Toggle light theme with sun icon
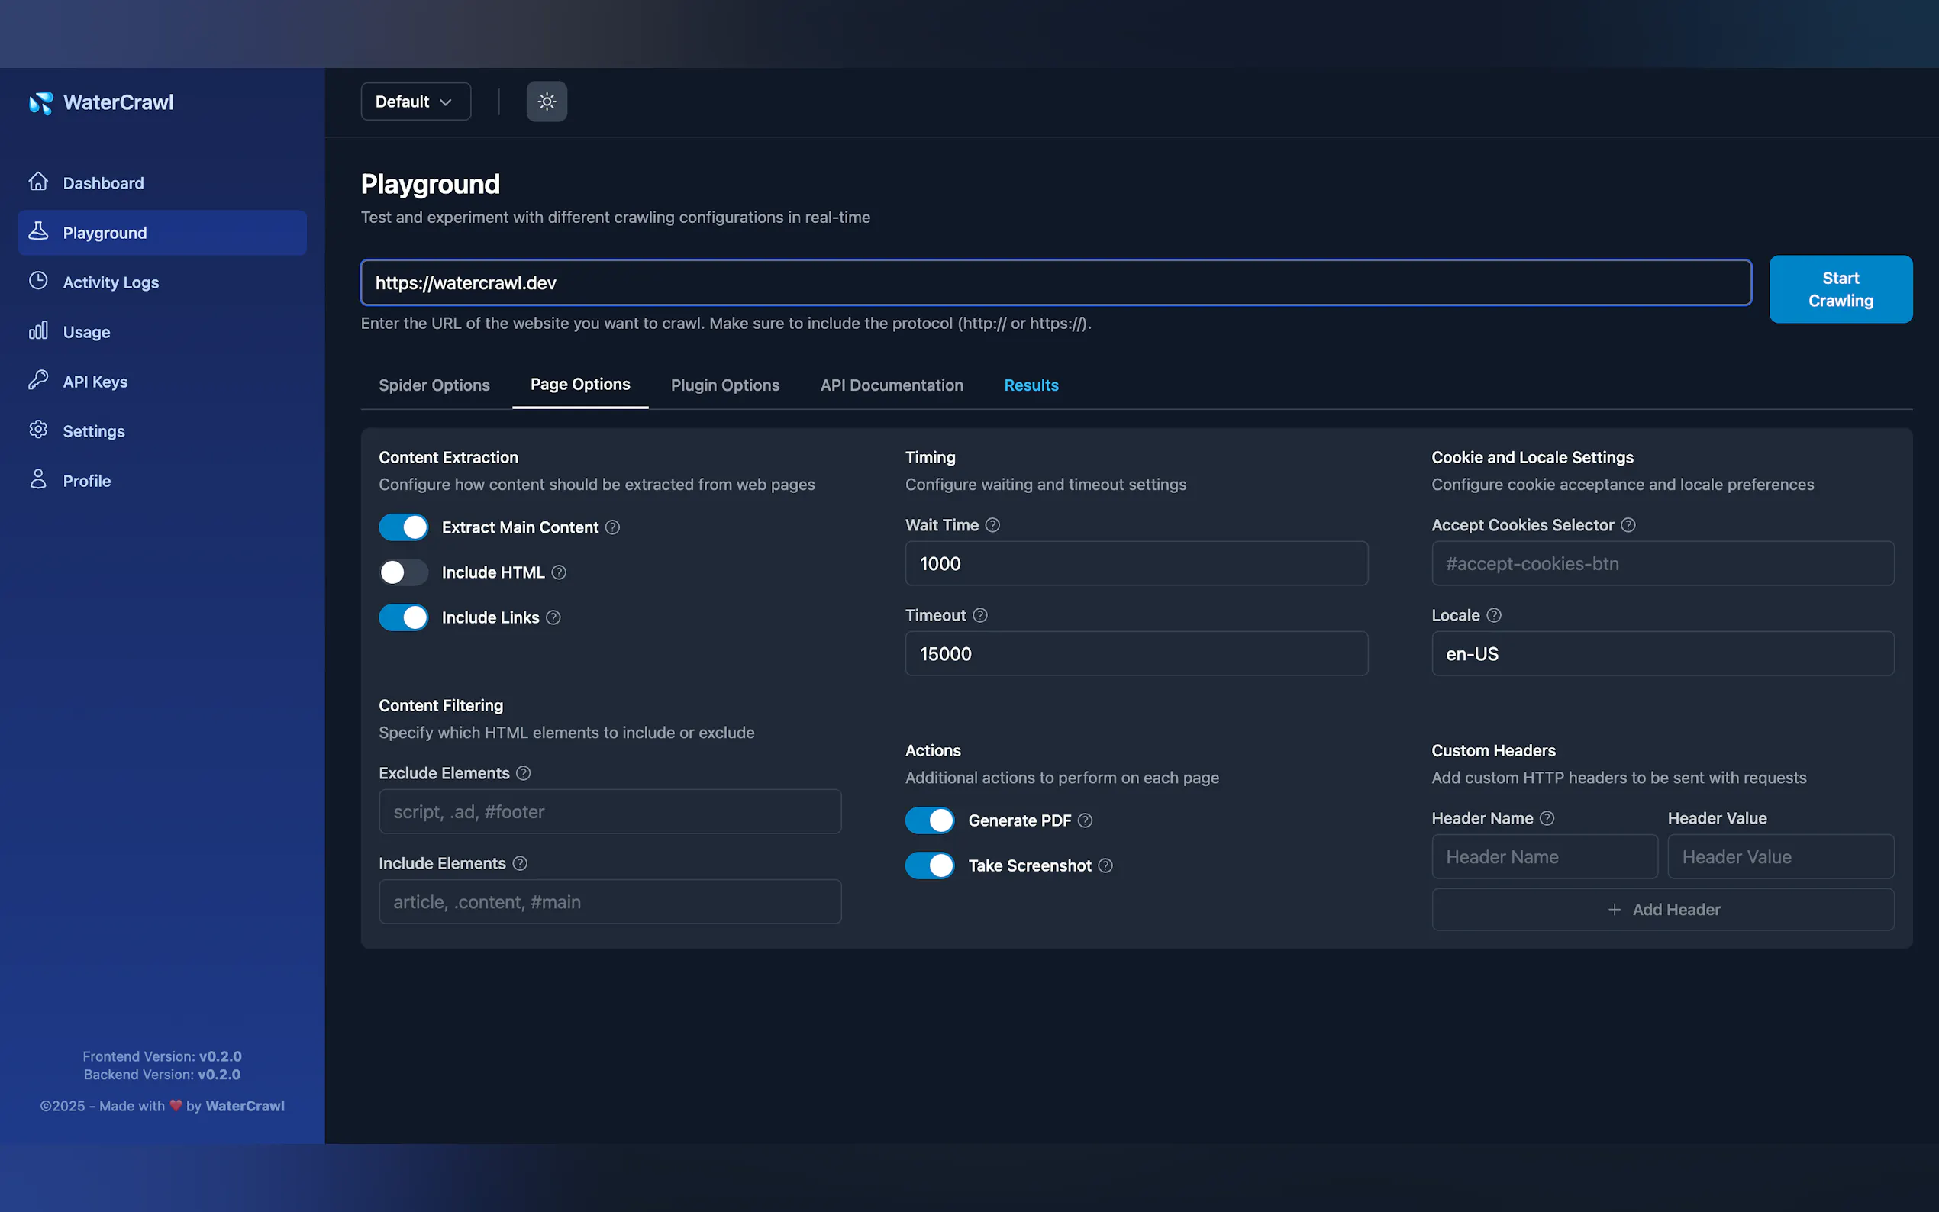 click(x=547, y=102)
